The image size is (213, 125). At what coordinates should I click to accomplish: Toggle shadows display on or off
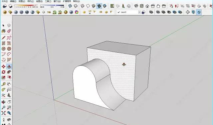pos(10,6)
